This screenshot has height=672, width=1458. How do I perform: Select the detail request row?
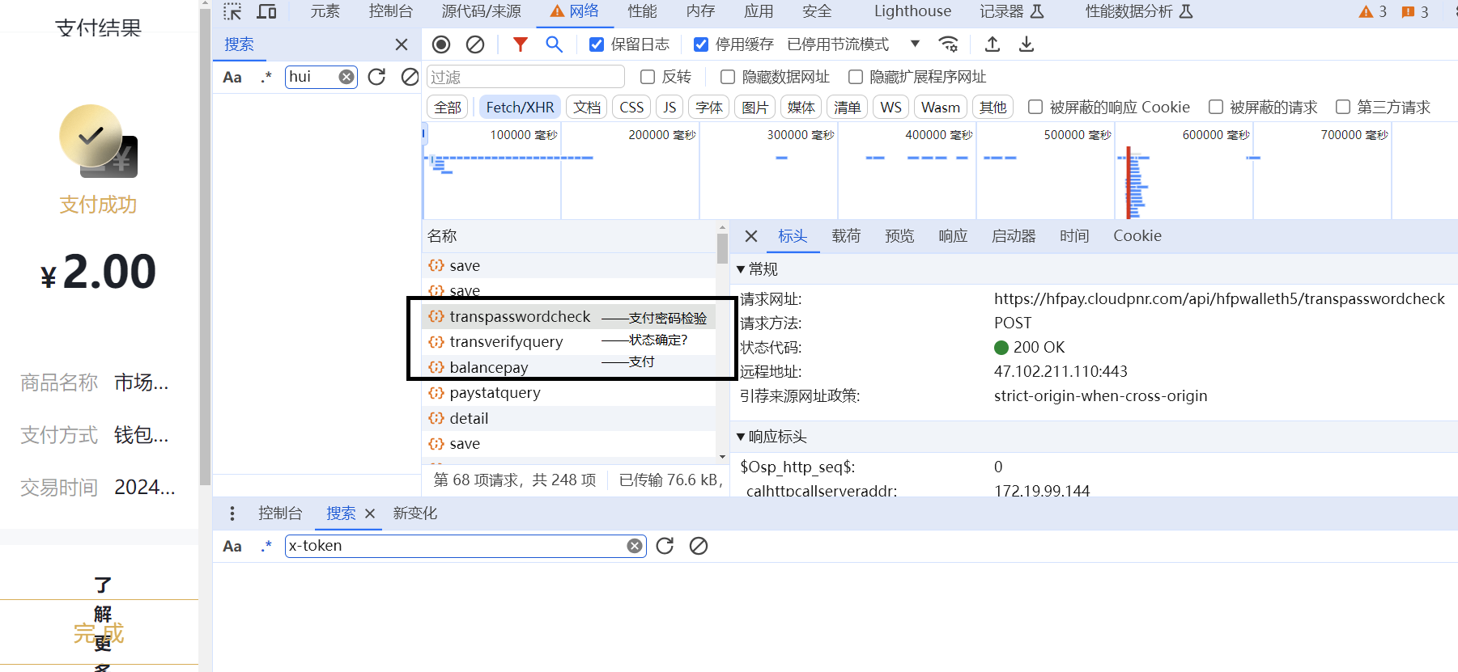[x=568, y=419]
